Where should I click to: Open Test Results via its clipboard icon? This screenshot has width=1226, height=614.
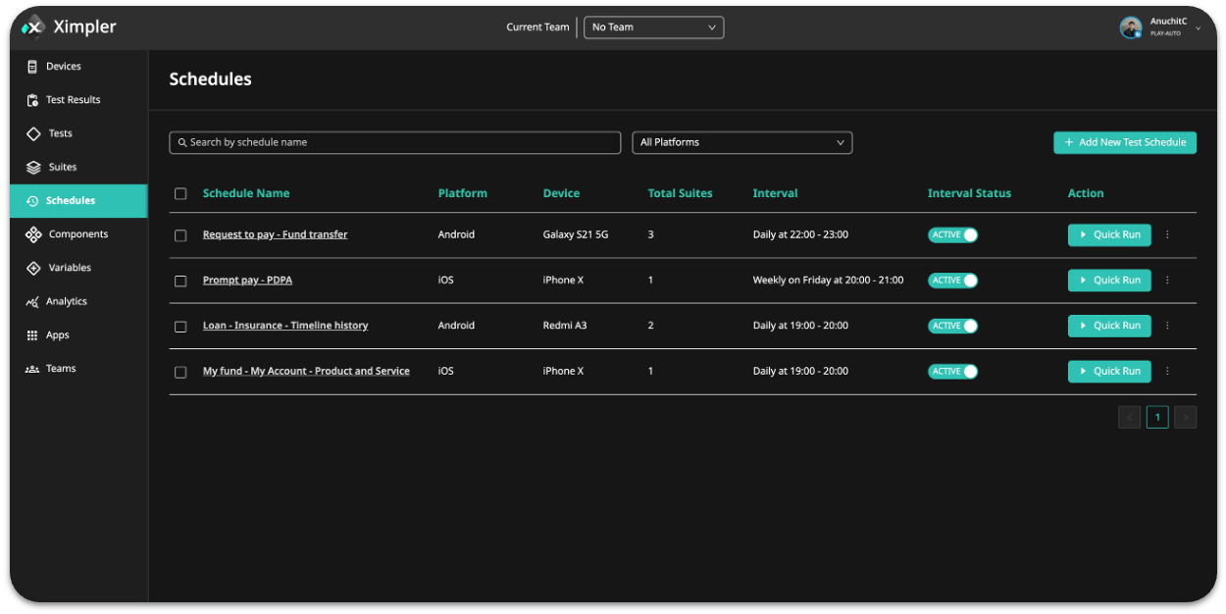click(32, 100)
